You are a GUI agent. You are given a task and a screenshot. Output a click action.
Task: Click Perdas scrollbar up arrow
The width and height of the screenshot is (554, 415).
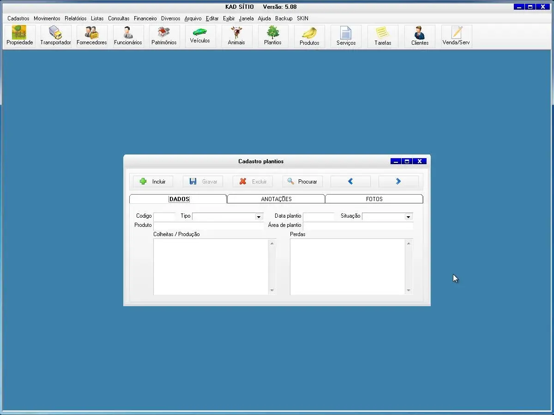pyautogui.click(x=409, y=243)
